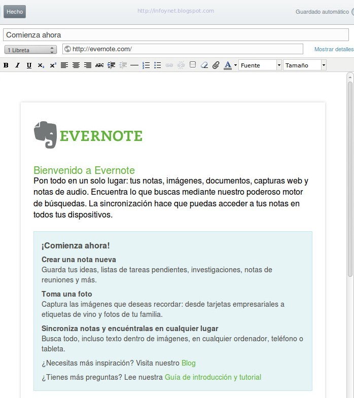Click the ¡Comienza ahora! heading
The height and width of the screenshot is (398, 354).
tap(76, 245)
